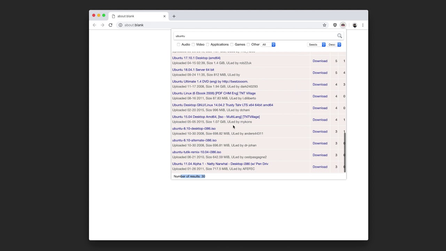Open the shield extension icon

(335, 25)
